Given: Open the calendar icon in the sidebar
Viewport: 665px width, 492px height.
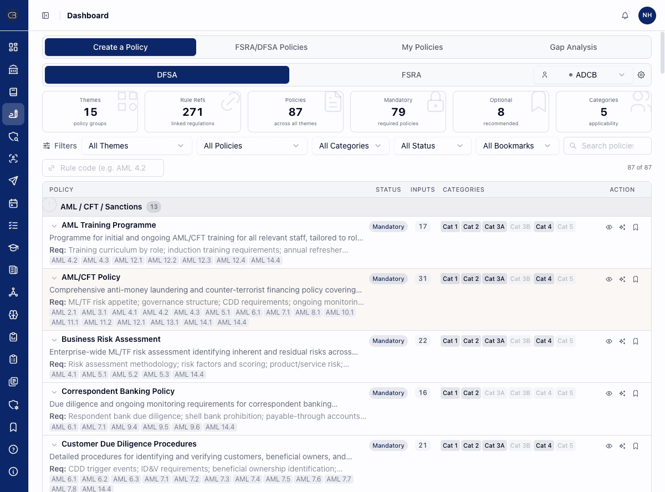Looking at the screenshot, I should tap(13, 203).
